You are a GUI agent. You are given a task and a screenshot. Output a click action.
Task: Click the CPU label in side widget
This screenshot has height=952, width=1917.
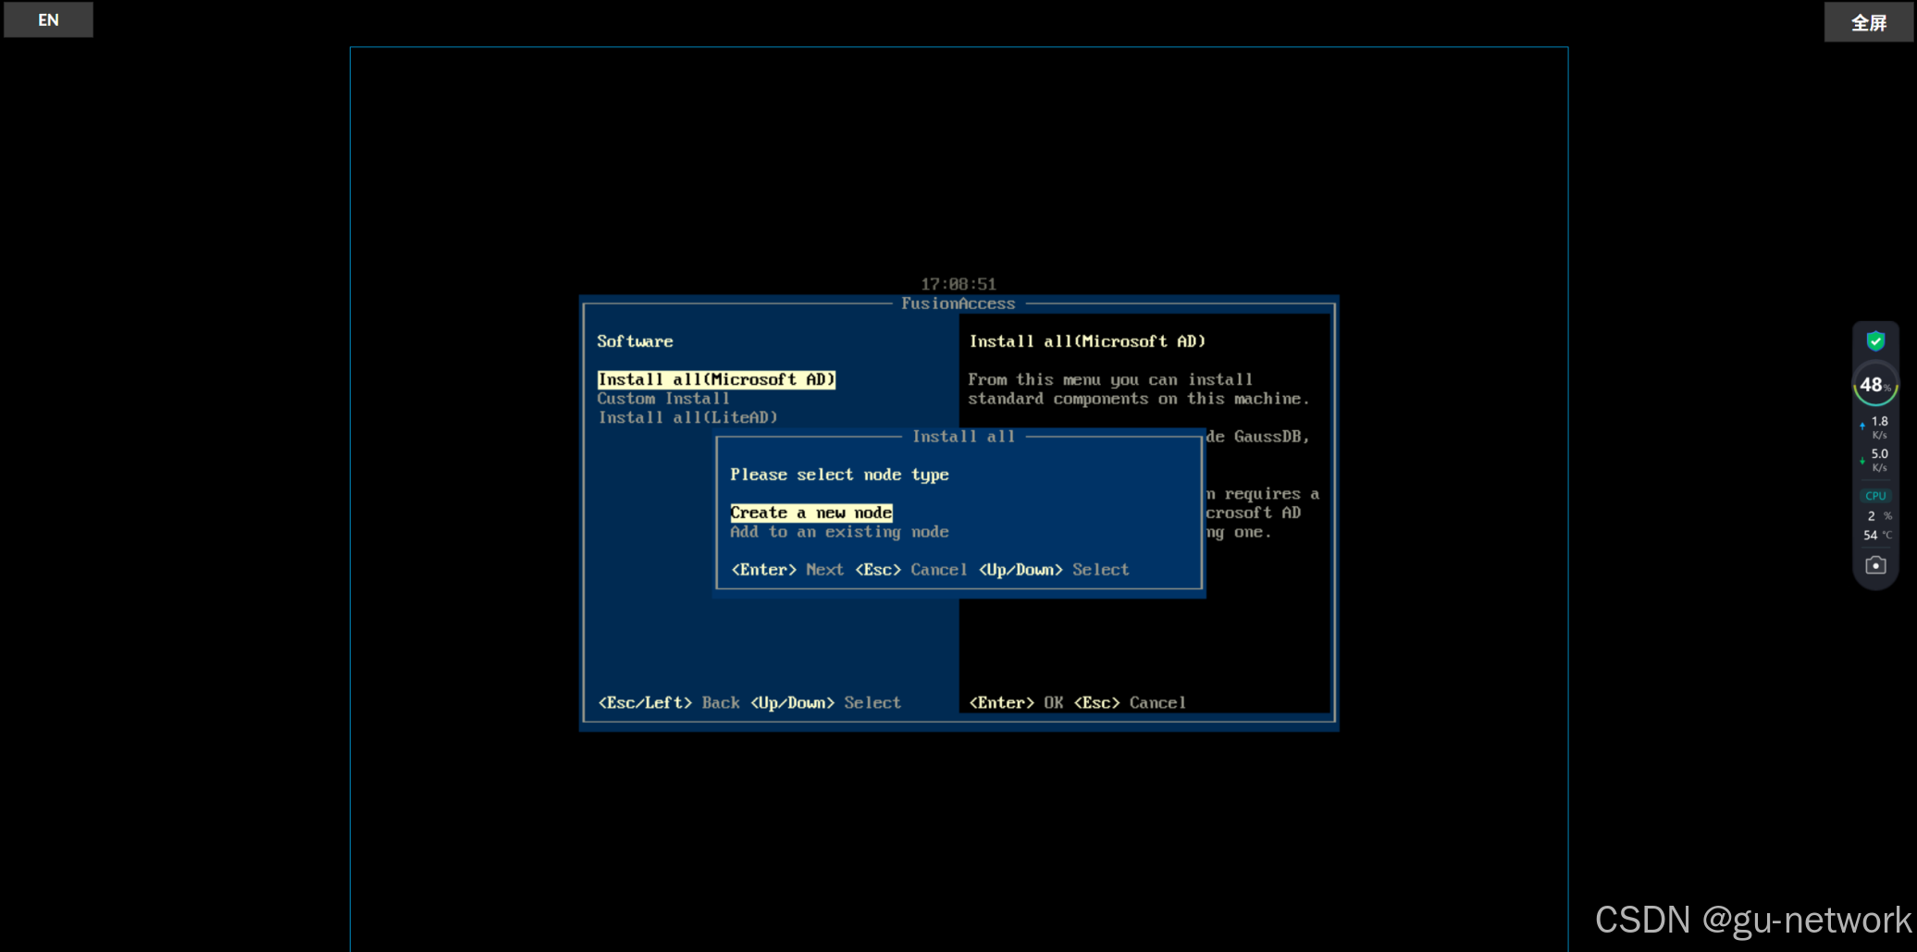point(1875,496)
